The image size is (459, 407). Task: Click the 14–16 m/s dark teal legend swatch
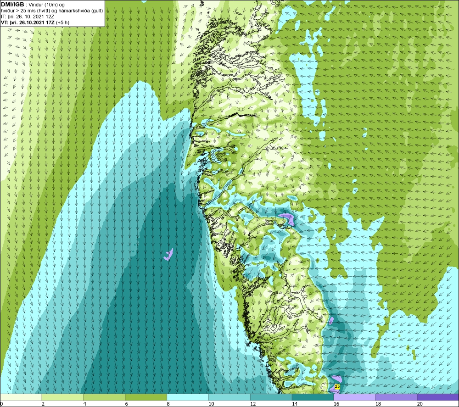click(313, 397)
